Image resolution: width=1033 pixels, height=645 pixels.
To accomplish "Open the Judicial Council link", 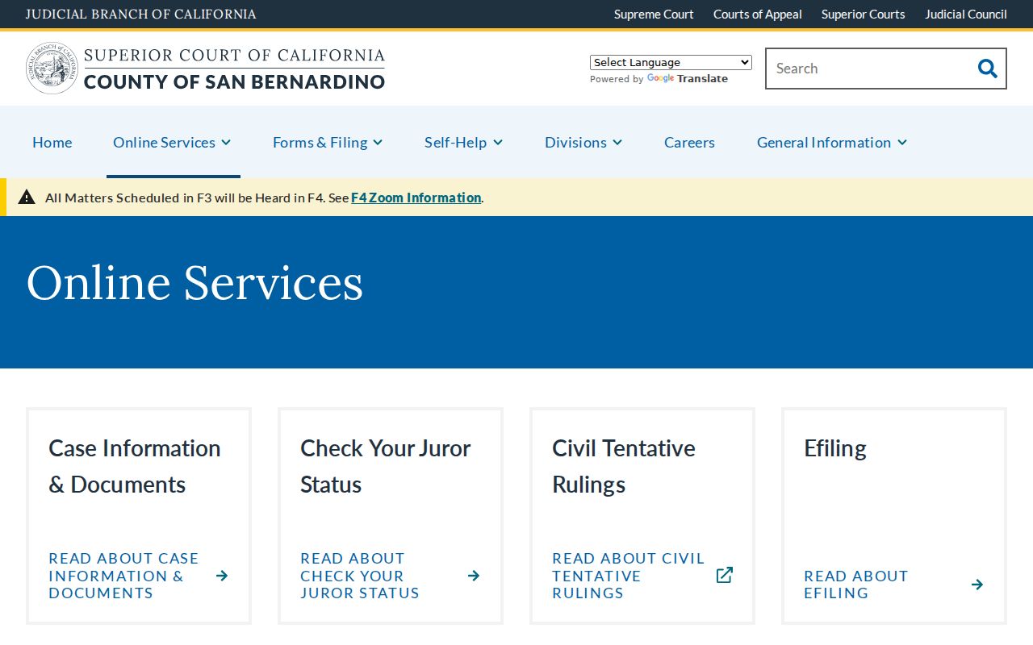I will 966,15.
